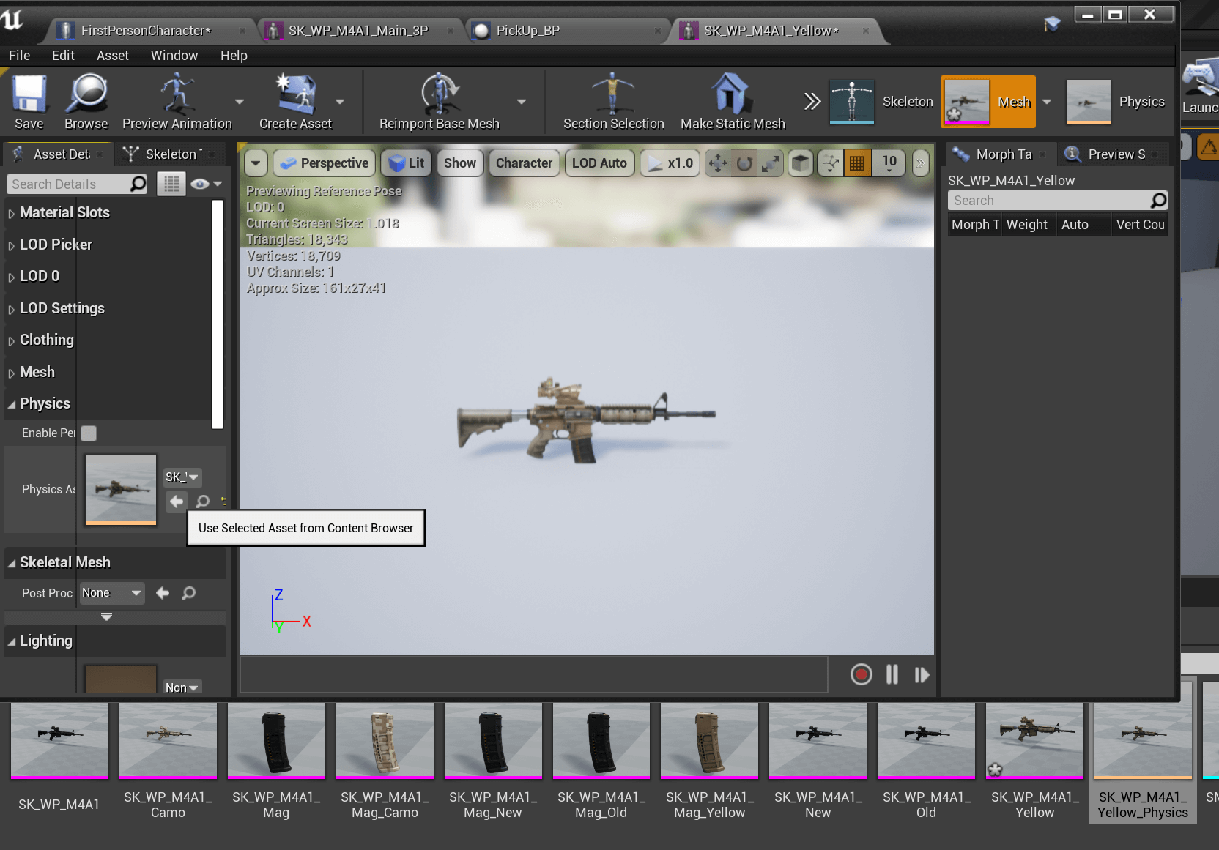
Task: Click the Perspective view button
Action: coord(325,163)
